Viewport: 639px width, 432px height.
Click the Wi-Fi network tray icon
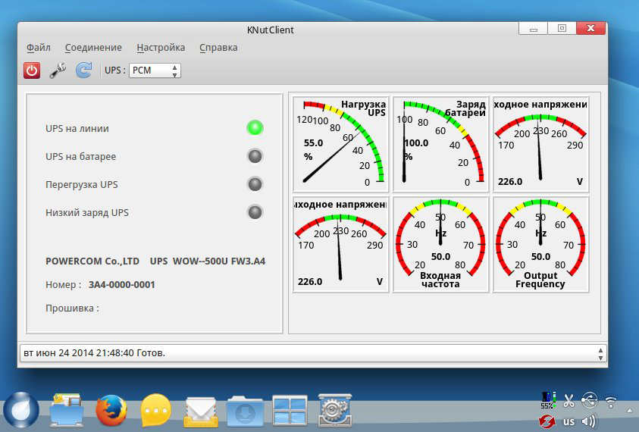pyautogui.click(x=611, y=400)
